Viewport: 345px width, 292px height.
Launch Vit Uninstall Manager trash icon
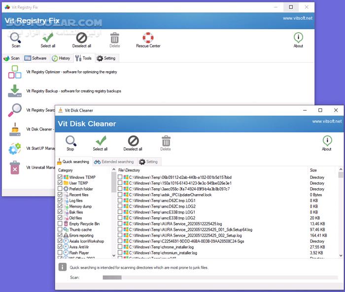(15, 167)
